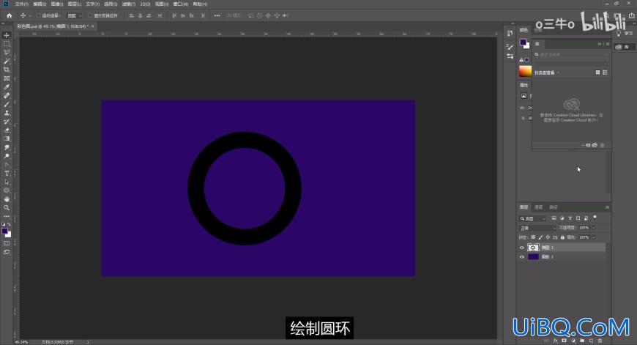Select the Horizontal Type tool
The height and width of the screenshot is (345, 637).
coord(7,173)
